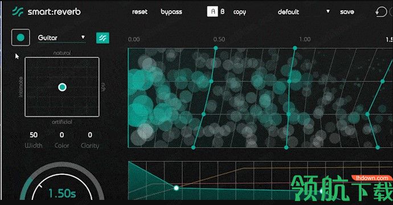Click the 1.00 time label
This screenshot has height=205, width=393.
coord(305,39)
